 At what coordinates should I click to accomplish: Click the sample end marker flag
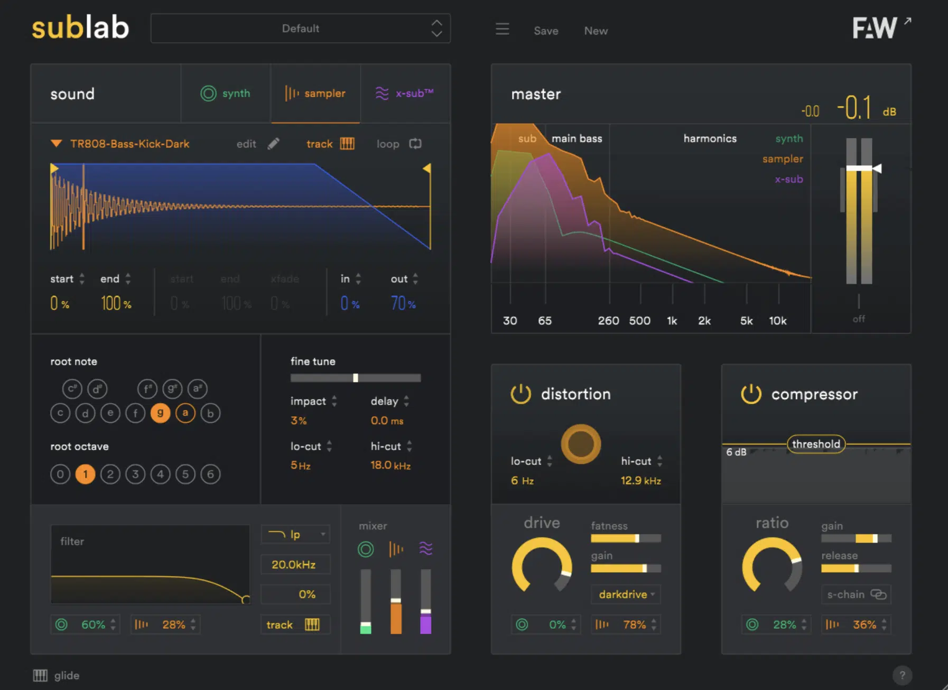click(x=427, y=168)
